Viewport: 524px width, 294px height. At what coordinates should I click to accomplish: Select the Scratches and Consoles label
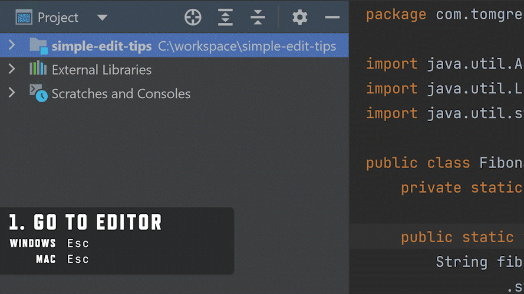point(121,94)
